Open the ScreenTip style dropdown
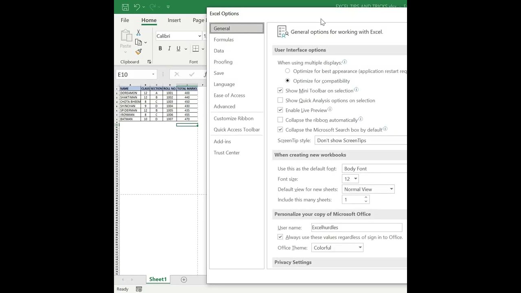 (x=361, y=140)
